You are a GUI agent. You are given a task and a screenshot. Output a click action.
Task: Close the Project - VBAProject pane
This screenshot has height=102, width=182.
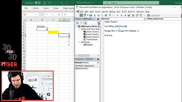(98, 19)
